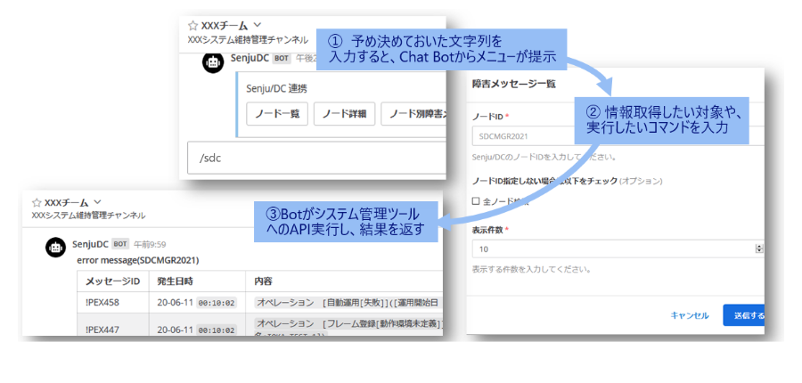The image size is (802, 383).
Task: Focus the /sdc message input box
Action: (316, 158)
